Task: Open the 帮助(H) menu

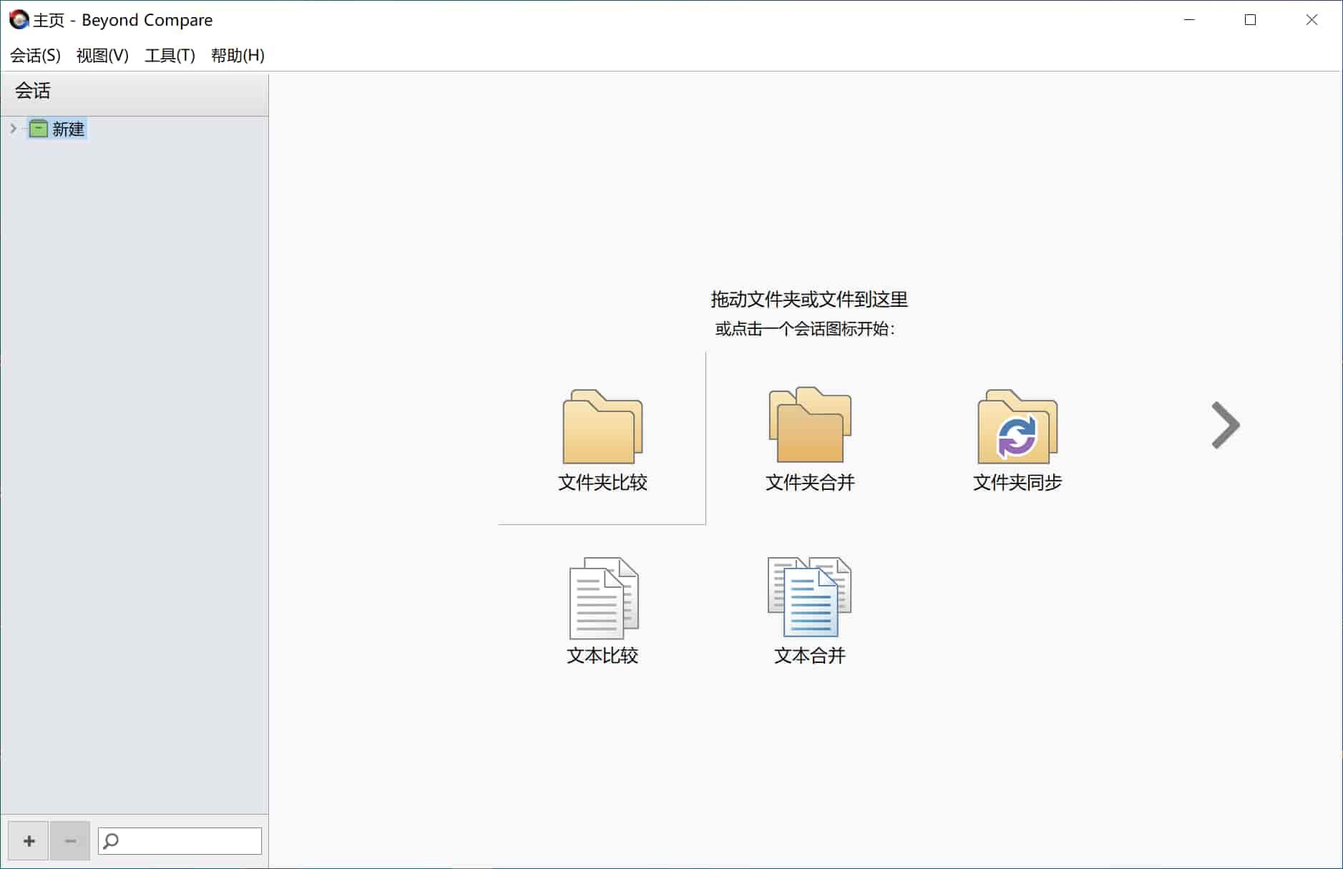Action: pyautogui.click(x=238, y=54)
